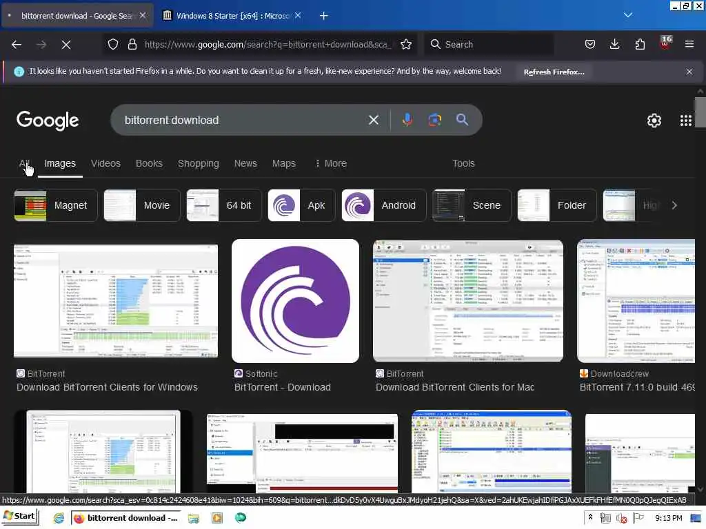
Task: Open Downloadcrew BitTorrent 7.11.0 thumbnail
Action: [636, 300]
